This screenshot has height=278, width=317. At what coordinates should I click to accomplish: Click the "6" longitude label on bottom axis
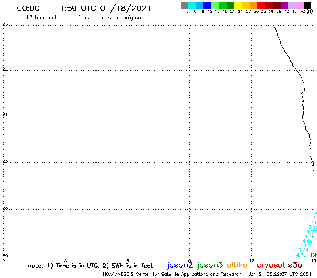[128, 260]
